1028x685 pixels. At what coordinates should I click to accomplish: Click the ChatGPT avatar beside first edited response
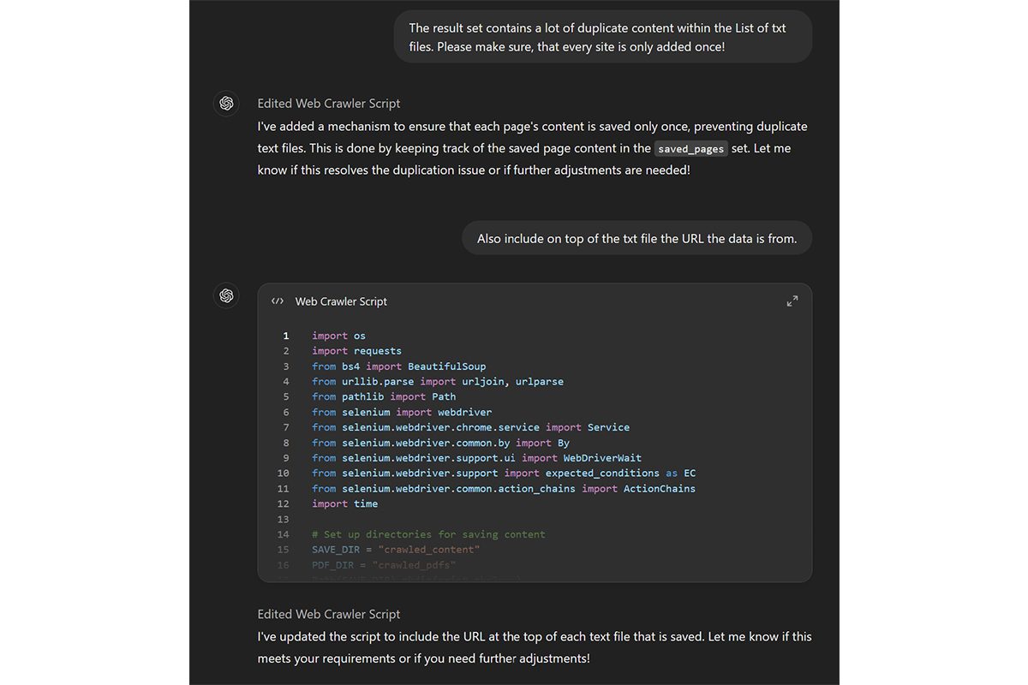(x=225, y=103)
